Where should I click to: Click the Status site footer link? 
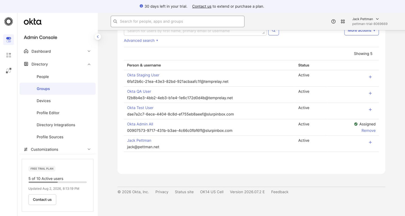coord(184,192)
